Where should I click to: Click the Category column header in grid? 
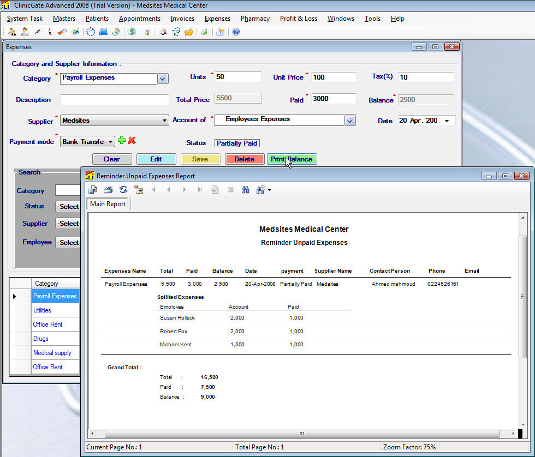pyautogui.click(x=55, y=284)
